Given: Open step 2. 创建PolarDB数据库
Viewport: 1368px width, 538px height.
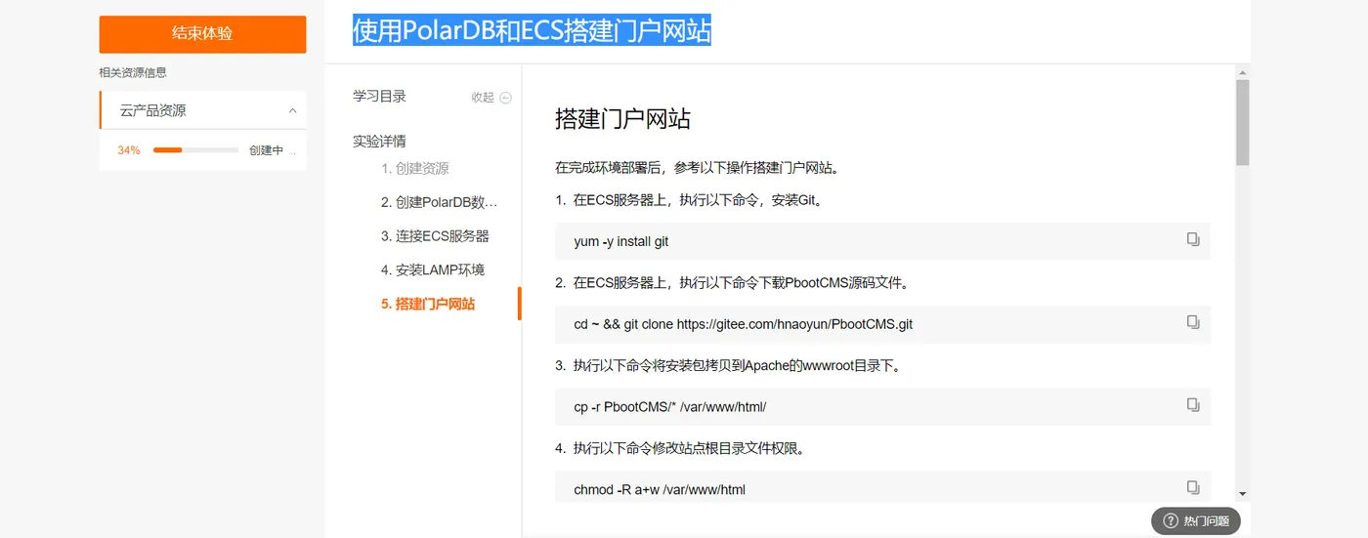Looking at the screenshot, I should [x=441, y=202].
